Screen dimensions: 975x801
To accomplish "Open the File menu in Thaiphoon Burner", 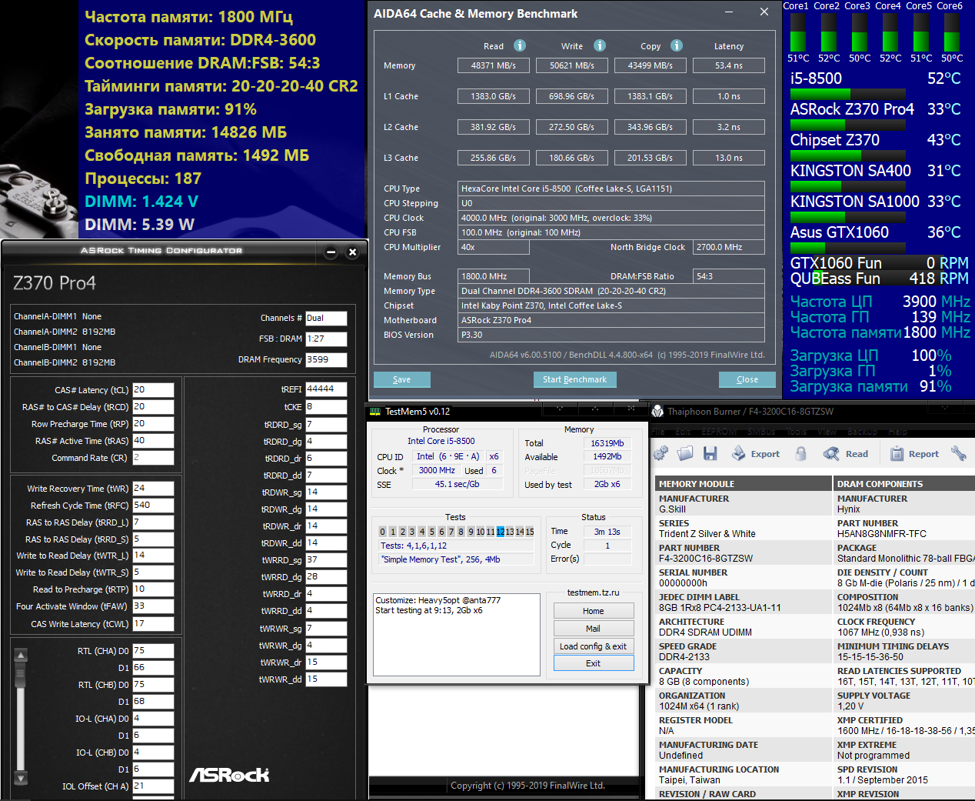I will click(x=658, y=432).
